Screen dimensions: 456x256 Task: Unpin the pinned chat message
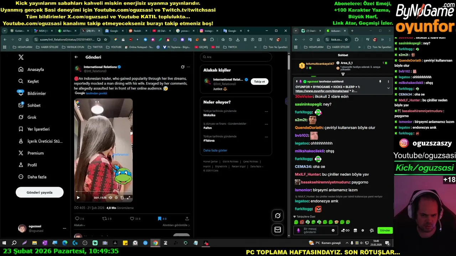pyautogui.click(x=380, y=81)
